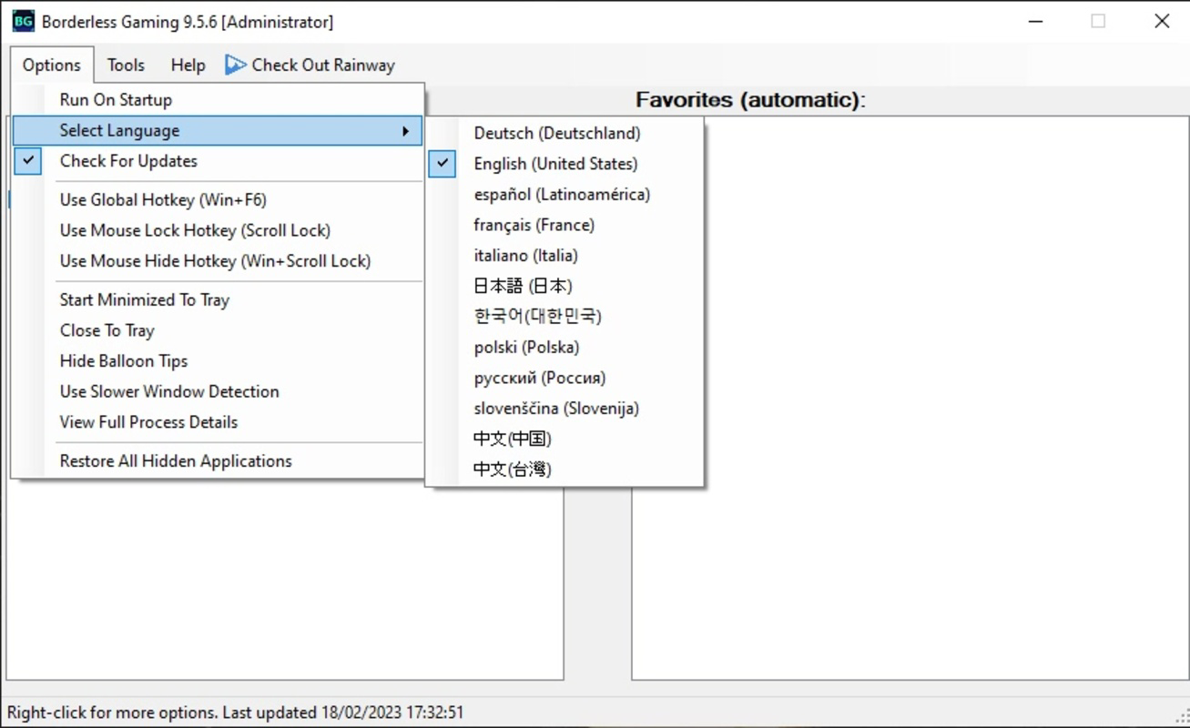
Task: Toggle Use Mouse Hide Hotkey option
Action: (x=218, y=261)
